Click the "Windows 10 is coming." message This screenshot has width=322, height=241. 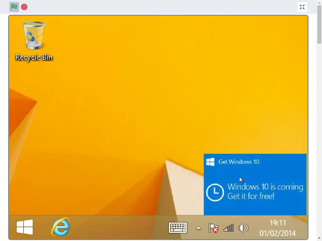266,187
